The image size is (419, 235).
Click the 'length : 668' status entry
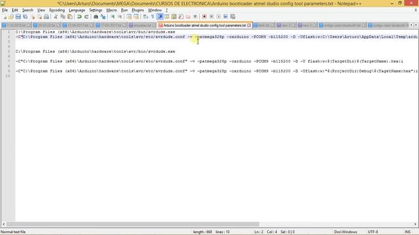[202, 232]
